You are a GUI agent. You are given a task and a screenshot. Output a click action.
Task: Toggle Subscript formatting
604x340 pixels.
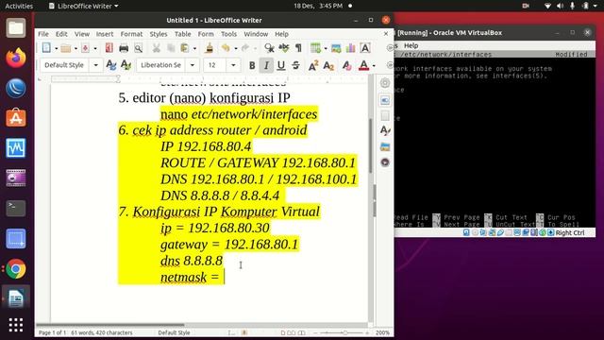(328, 65)
